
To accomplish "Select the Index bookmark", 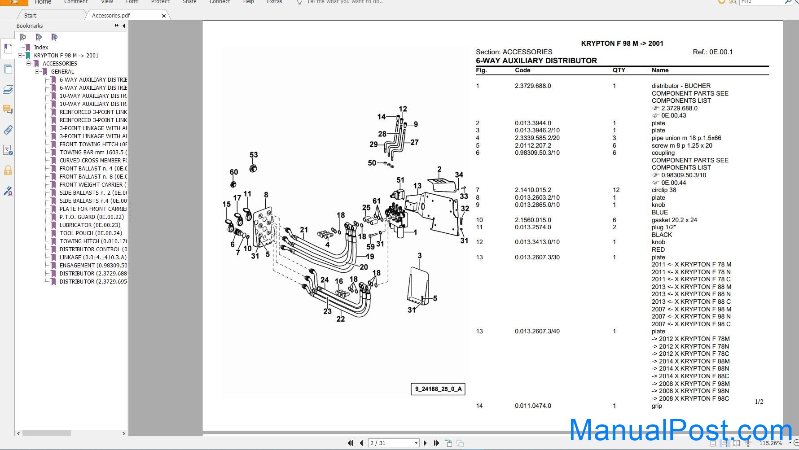I will click(41, 48).
